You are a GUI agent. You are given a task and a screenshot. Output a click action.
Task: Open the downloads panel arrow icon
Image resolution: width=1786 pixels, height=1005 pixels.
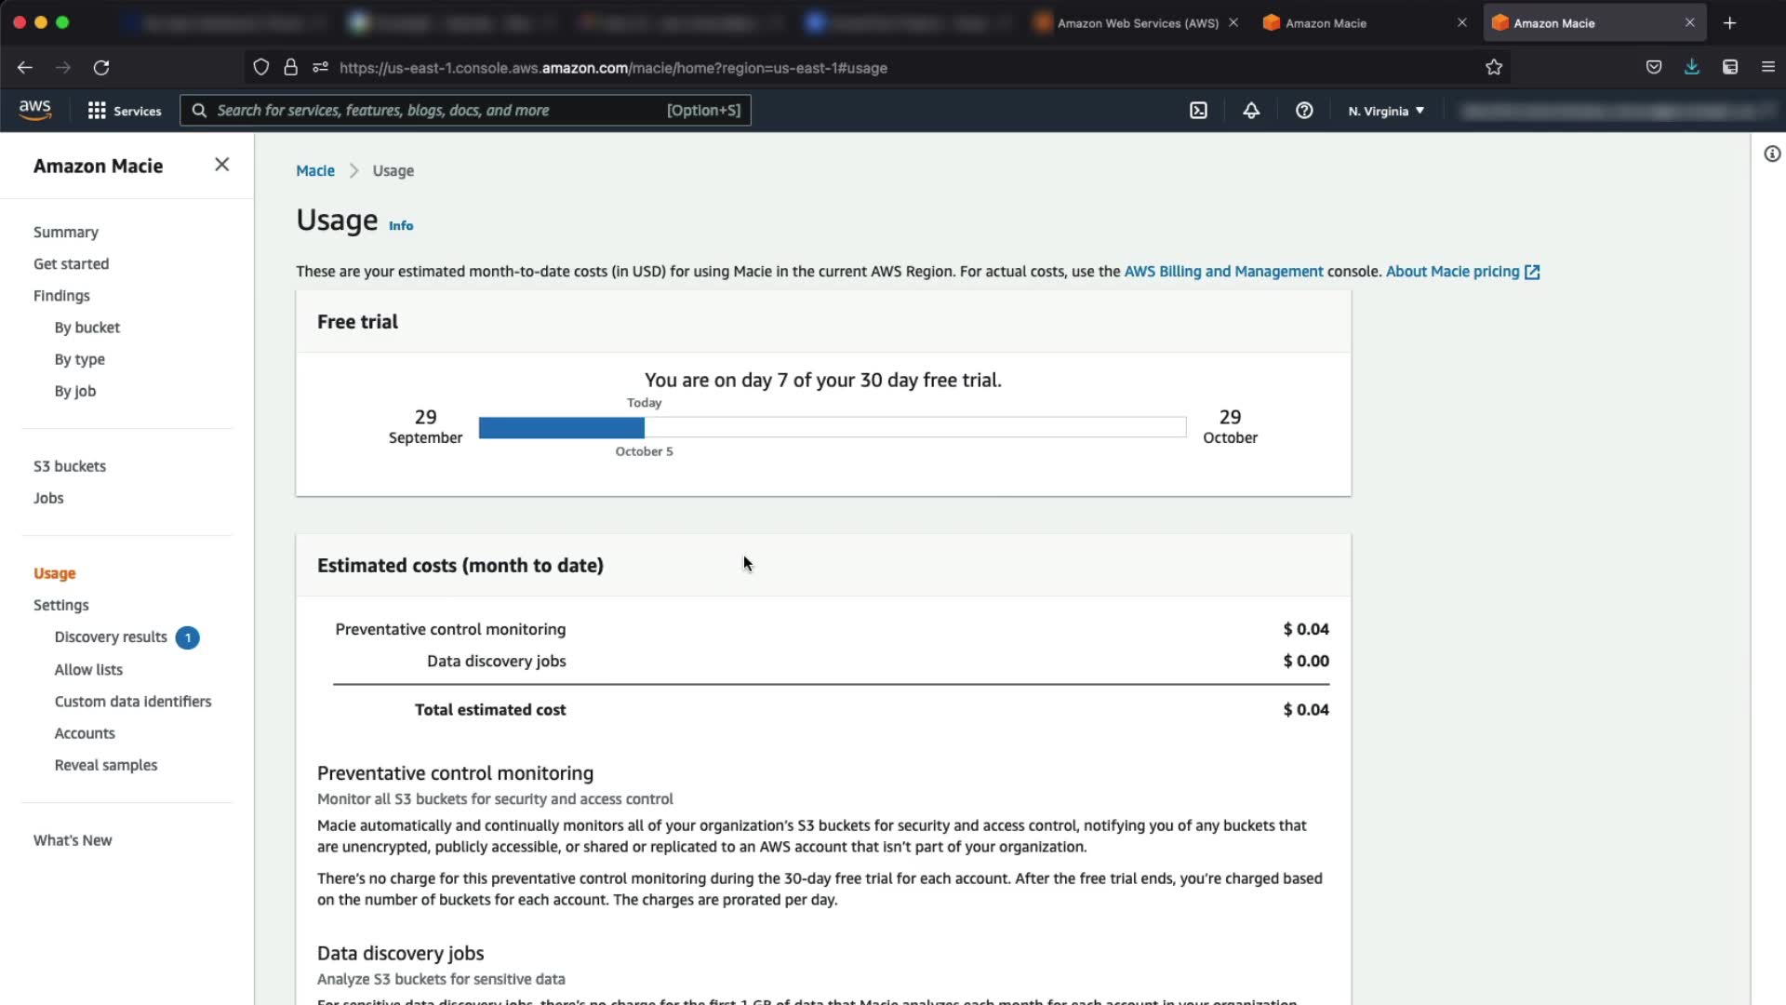pyautogui.click(x=1691, y=67)
